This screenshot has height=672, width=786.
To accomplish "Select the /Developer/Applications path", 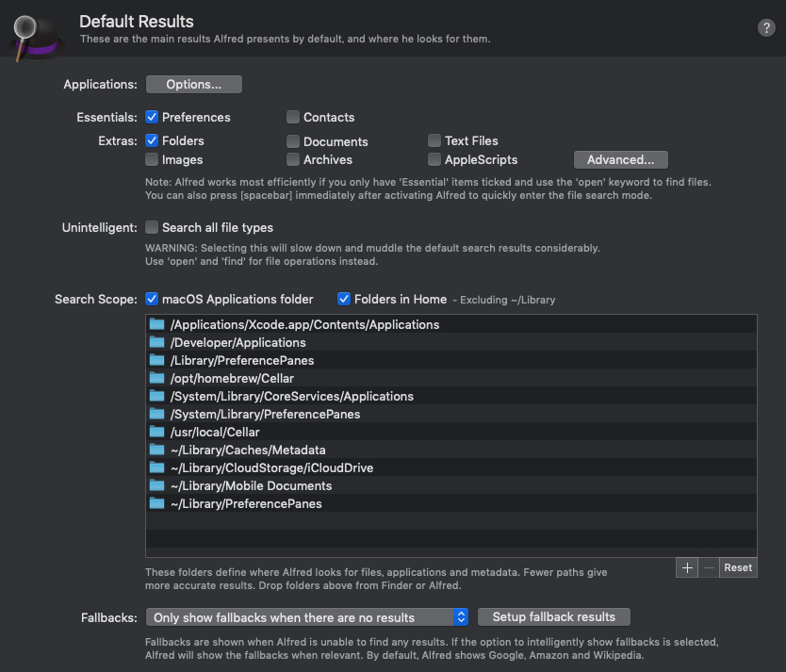I will pyautogui.click(x=238, y=343).
